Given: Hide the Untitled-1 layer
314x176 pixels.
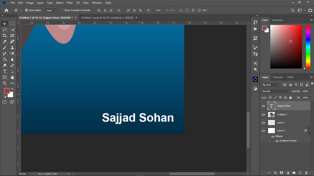Looking at the screenshot, I should click(x=263, y=115).
